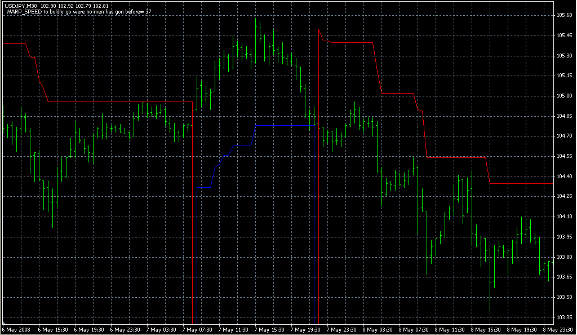Select the 6 May 19:30 time label
This screenshot has width=577, height=335.
pos(89,330)
